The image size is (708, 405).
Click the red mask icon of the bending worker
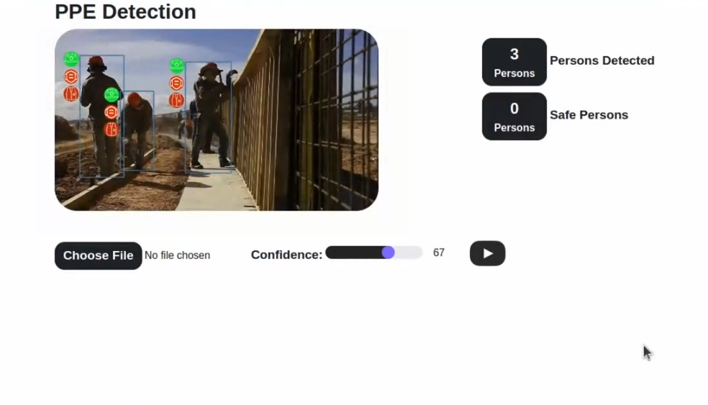111,112
